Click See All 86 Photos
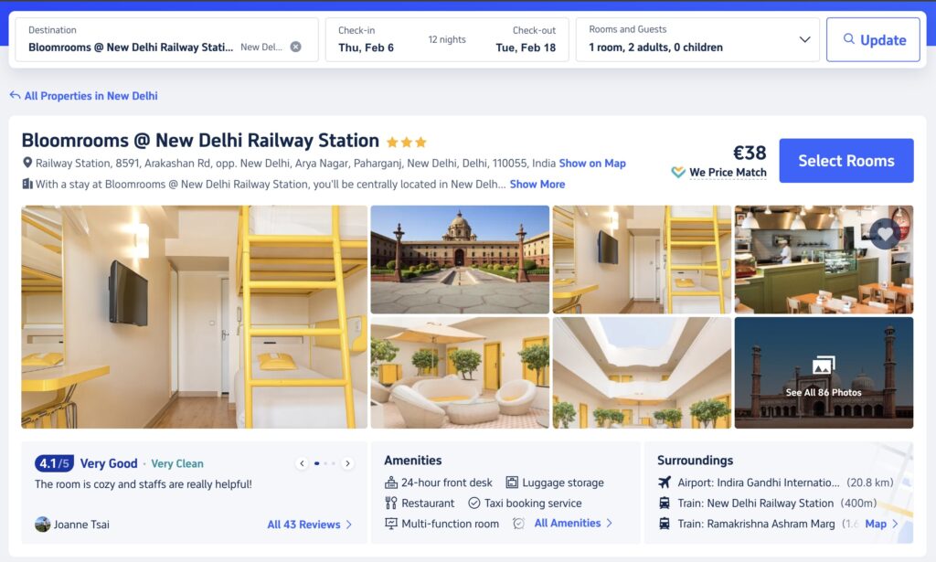Viewport: 936px width, 562px height. coord(824,392)
